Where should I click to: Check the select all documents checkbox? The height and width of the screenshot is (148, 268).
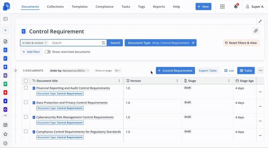point(26,81)
